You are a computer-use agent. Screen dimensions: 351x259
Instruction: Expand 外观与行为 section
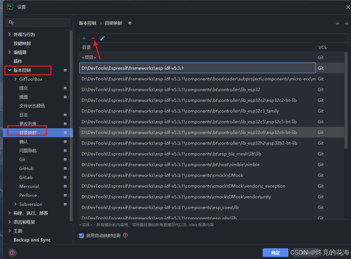click(10, 34)
